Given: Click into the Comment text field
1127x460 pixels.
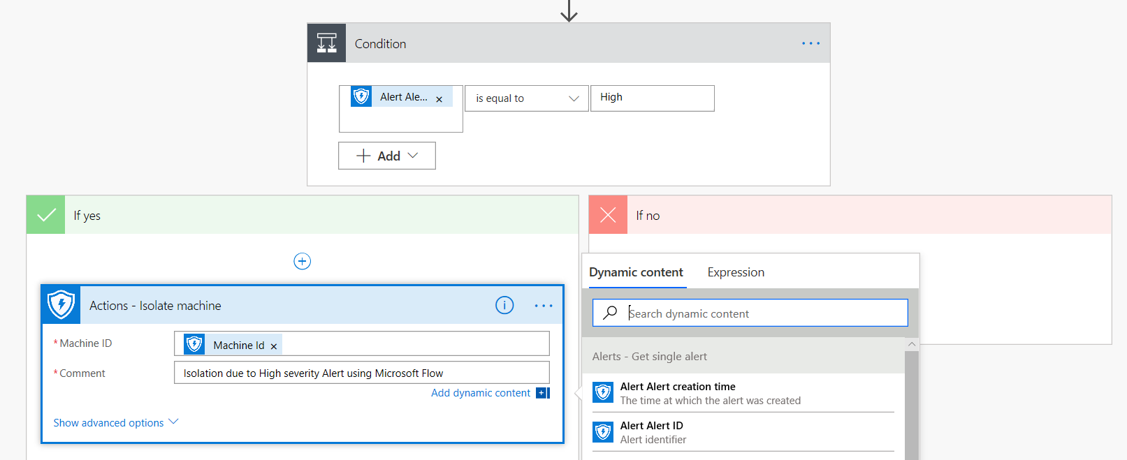Looking at the screenshot, I should (361, 373).
